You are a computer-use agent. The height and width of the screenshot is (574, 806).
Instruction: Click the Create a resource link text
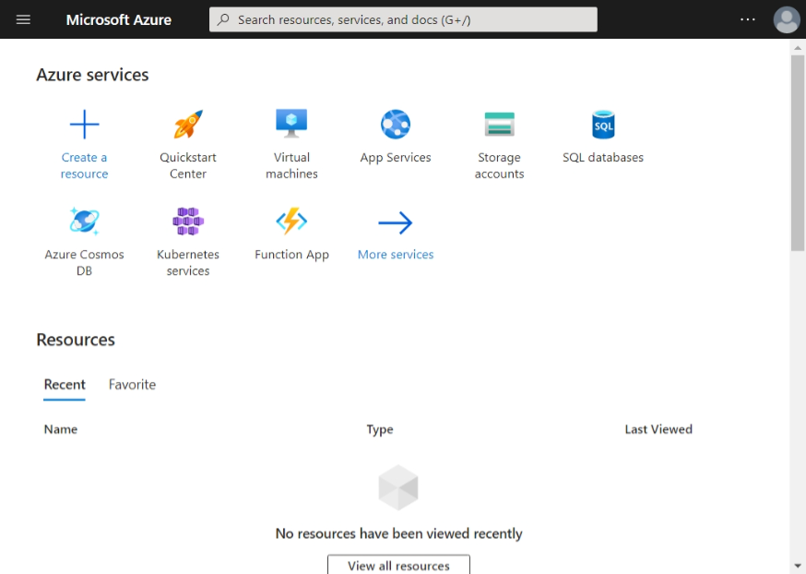[84, 165]
